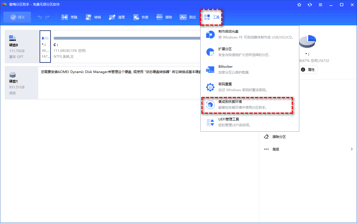Click the undo arrow icon
This screenshot has height=223, width=357.
tap(40, 17)
